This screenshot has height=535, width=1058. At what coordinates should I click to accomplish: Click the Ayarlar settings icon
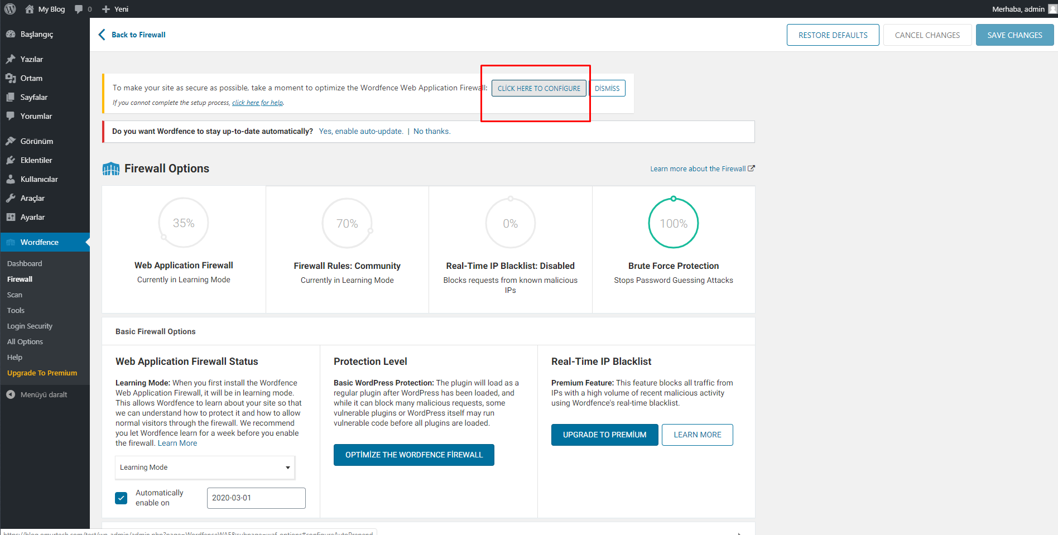click(11, 217)
